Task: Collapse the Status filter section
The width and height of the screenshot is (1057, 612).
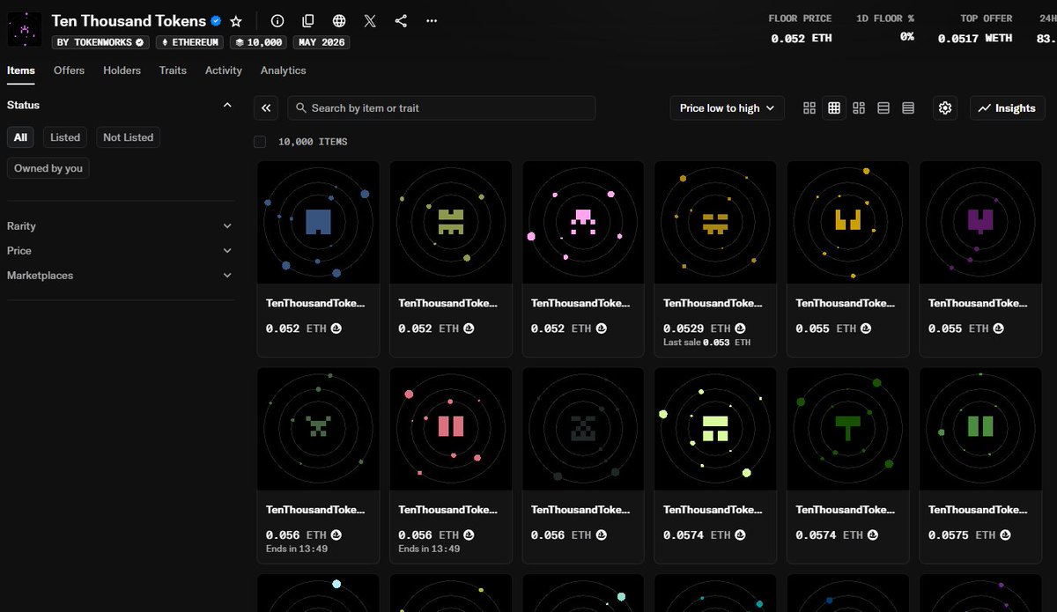Action: click(x=227, y=105)
